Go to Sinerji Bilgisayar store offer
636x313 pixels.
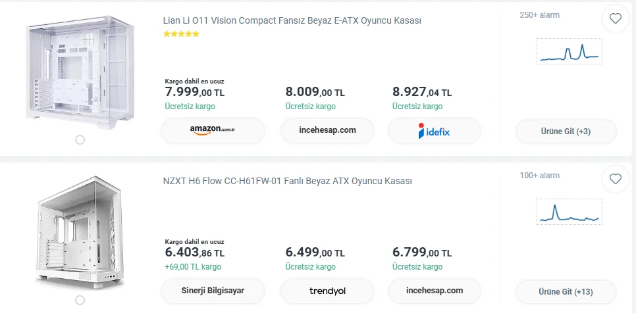pyautogui.click(x=213, y=291)
